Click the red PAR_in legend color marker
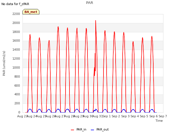This screenshot has height=135, width=180. pos(73,130)
